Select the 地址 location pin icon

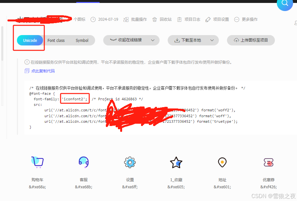point(222,162)
